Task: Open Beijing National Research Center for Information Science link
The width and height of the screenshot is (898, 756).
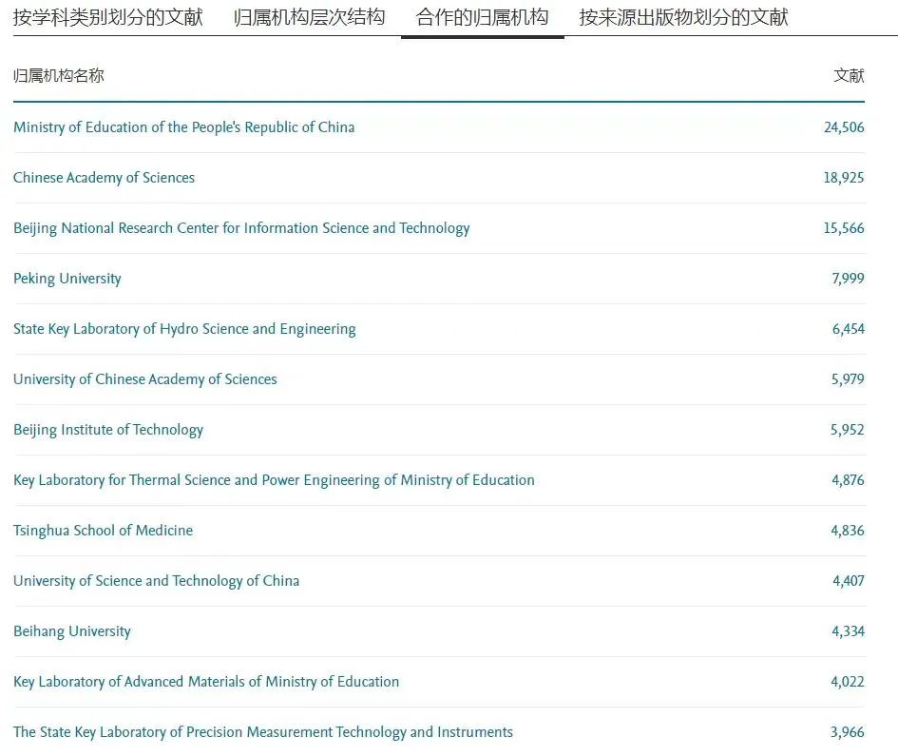Action: pos(241,228)
